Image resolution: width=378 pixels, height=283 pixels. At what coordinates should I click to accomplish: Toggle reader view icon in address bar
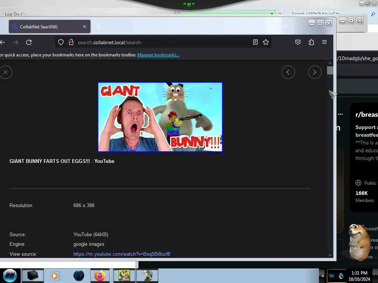tap(255, 42)
